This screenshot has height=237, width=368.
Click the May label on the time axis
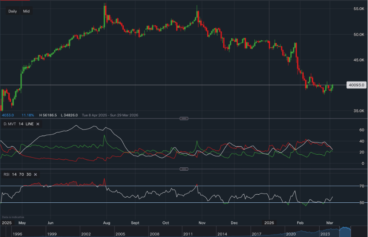pos(22,223)
